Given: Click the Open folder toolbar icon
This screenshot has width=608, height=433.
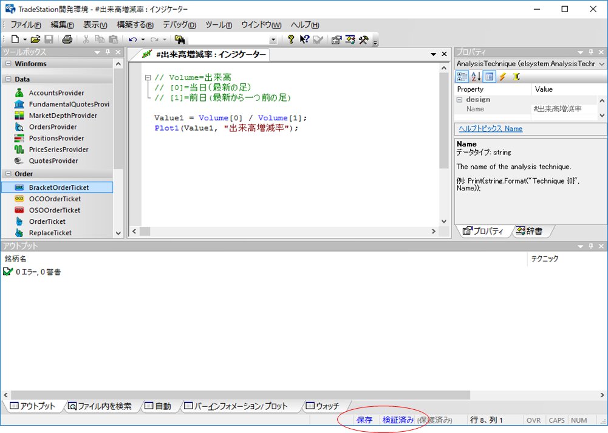Looking at the screenshot, I should (36, 39).
